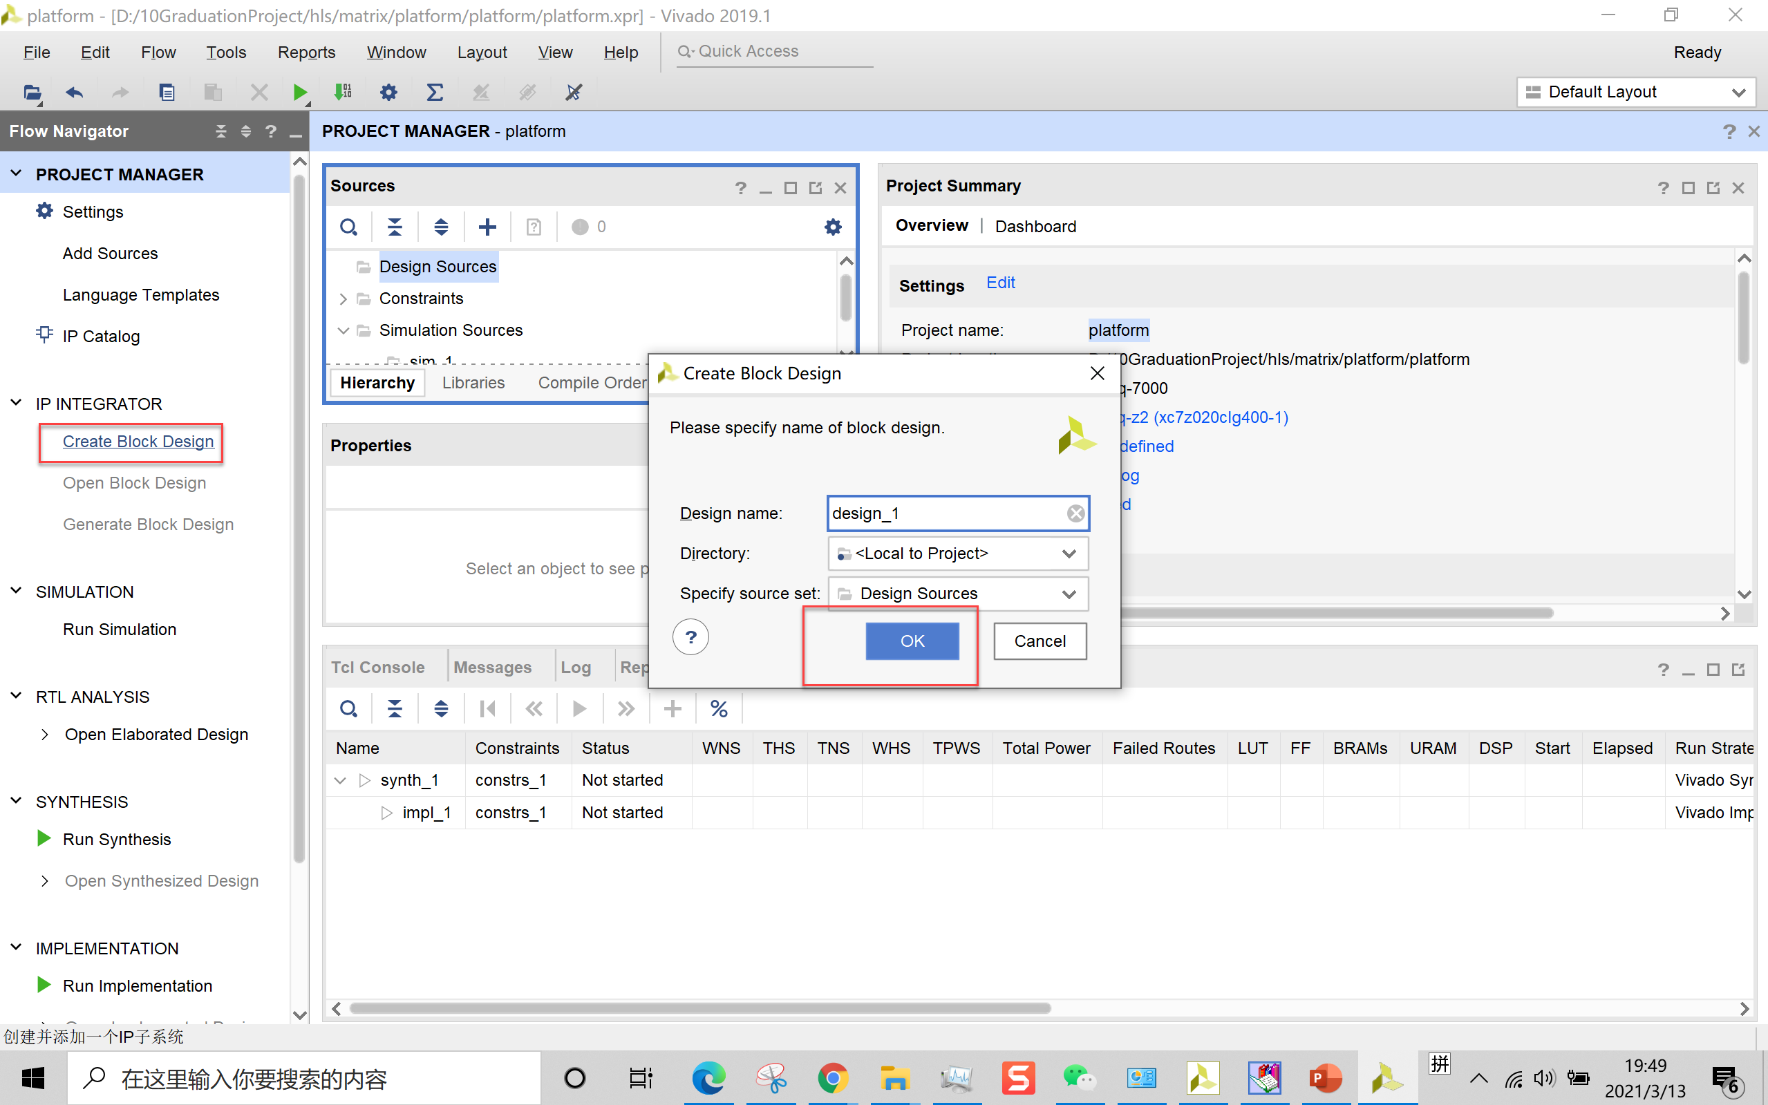Click the Sigma reports toolbar icon
This screenshot has height=1105, width=1768.
point(435,92)
